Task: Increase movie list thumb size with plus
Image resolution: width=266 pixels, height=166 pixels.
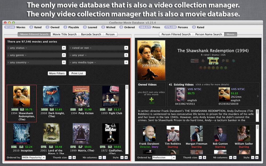Action: [x=74, y=158]
